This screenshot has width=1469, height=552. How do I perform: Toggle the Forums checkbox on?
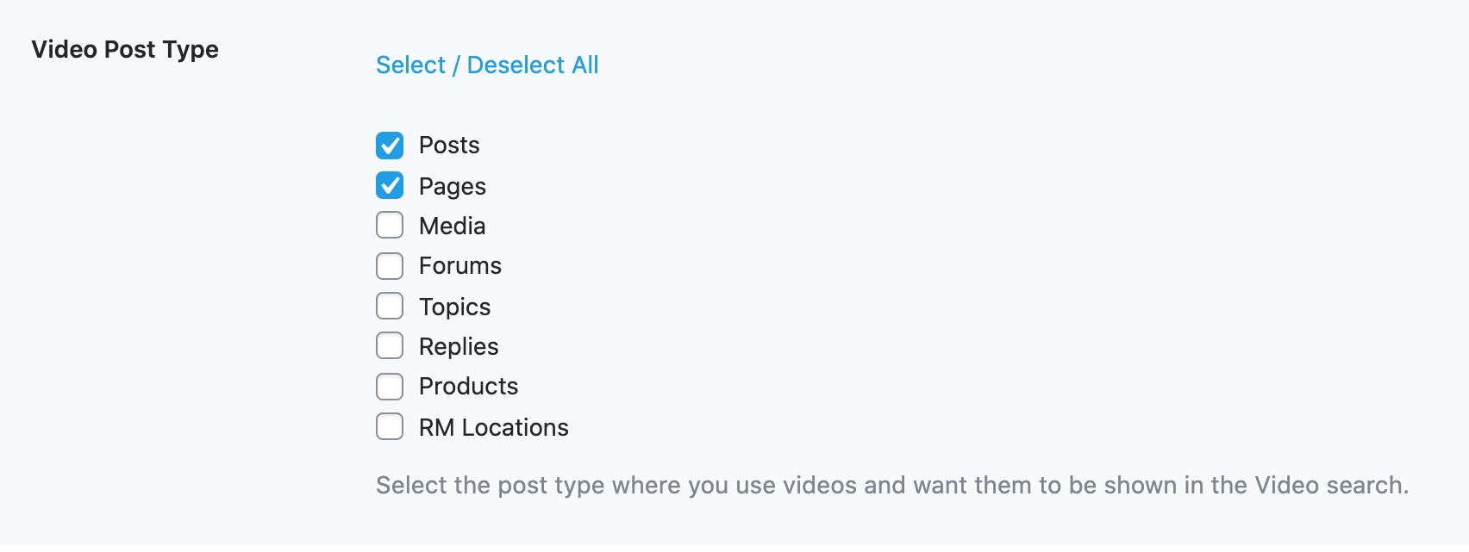click(x=390, y=266)
